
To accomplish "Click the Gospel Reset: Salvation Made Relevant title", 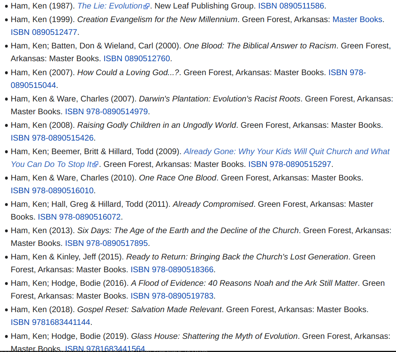I will click(149, 310).
